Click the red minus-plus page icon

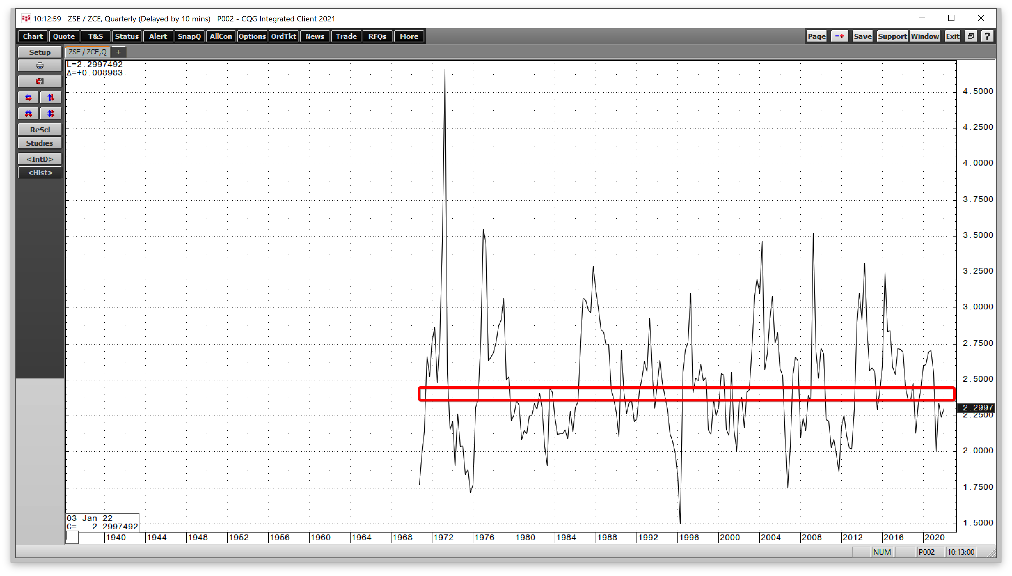point(839,36)
